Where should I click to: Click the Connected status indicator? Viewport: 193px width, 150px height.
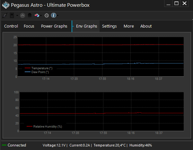[x=14, y=145]
